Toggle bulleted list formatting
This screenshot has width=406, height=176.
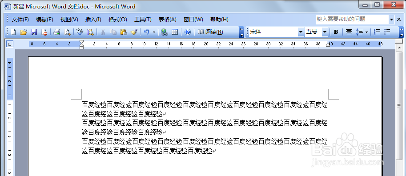coord(387,32)
